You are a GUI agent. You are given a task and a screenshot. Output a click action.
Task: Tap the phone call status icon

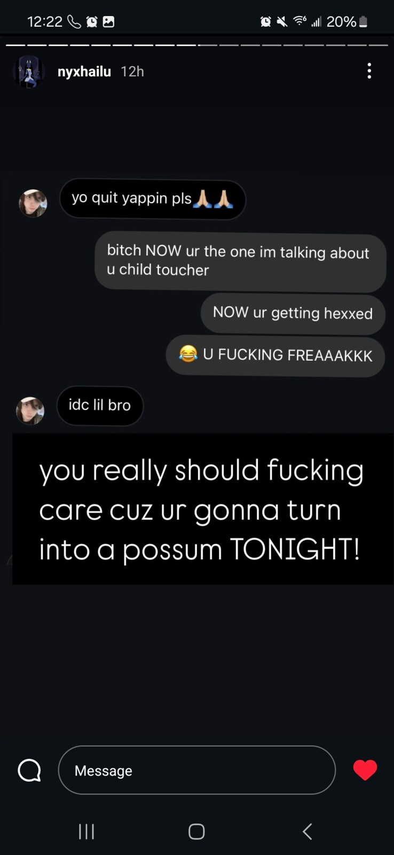(74, 21)
